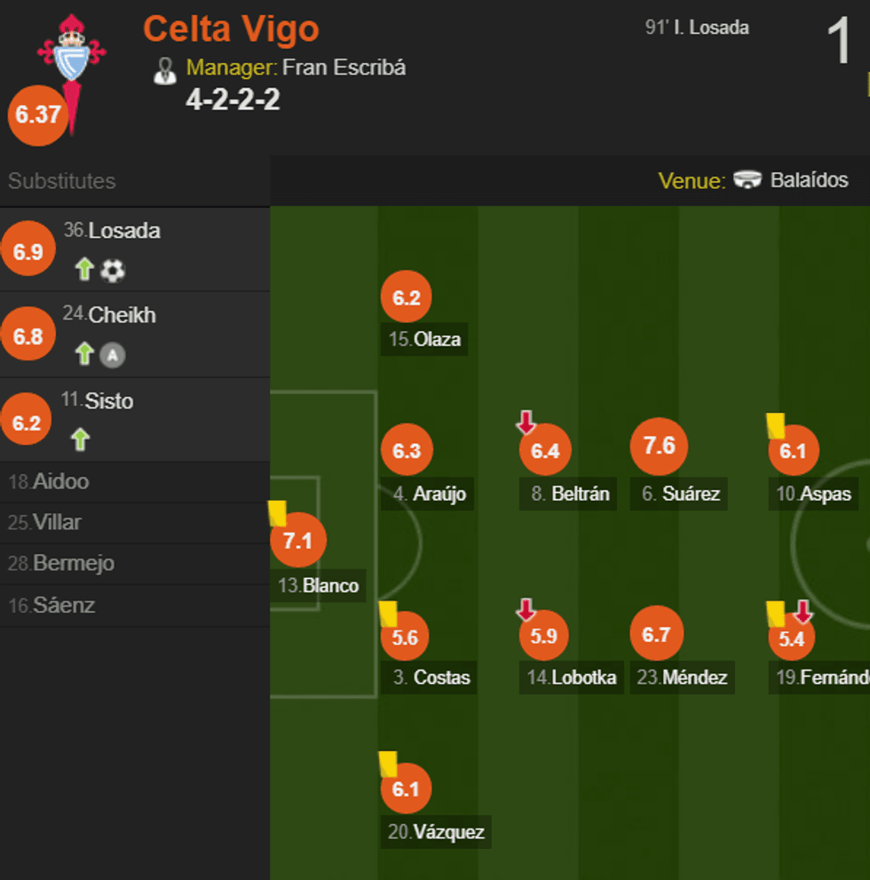This screenshot has height=880, width=870.
Task: Open the Celta Vigo team page heading
Action: tap(230, 29)
